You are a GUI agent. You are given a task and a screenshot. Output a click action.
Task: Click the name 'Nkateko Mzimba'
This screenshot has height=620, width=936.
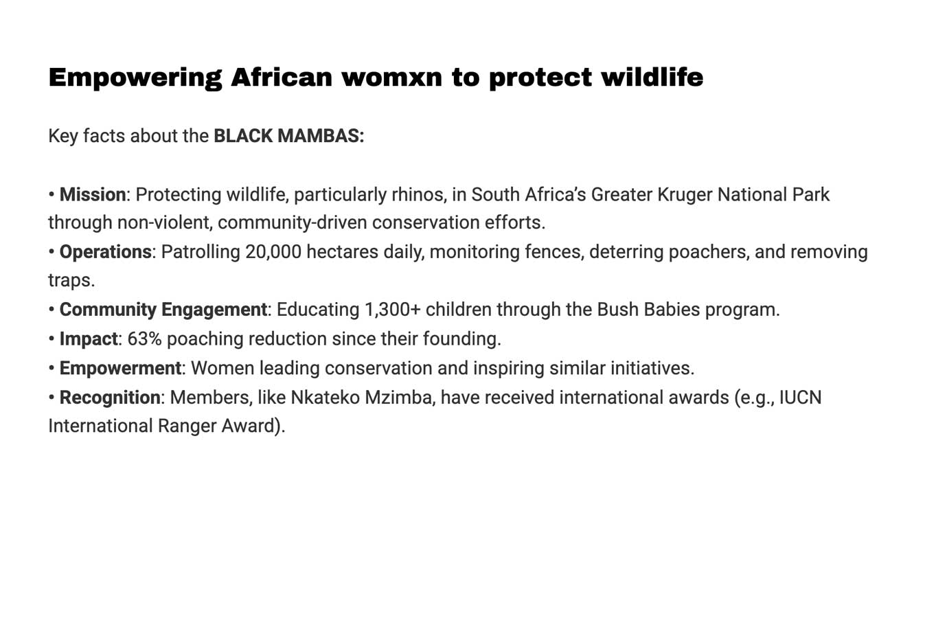(x=361, y=398)
